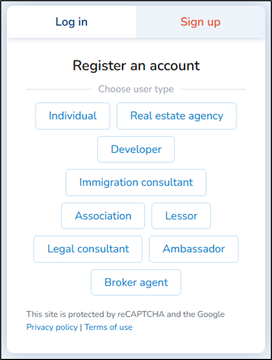The width and height of the screenshot is (272, 360).
Task: Choose the Ambassador option
Action: click(x=194, y=249)
